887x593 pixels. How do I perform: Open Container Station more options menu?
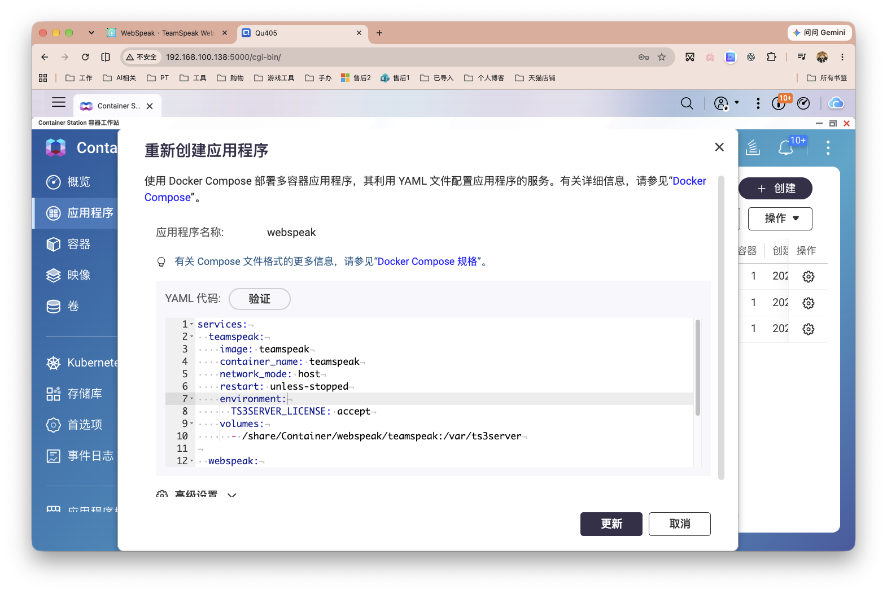tap(828, 148)
